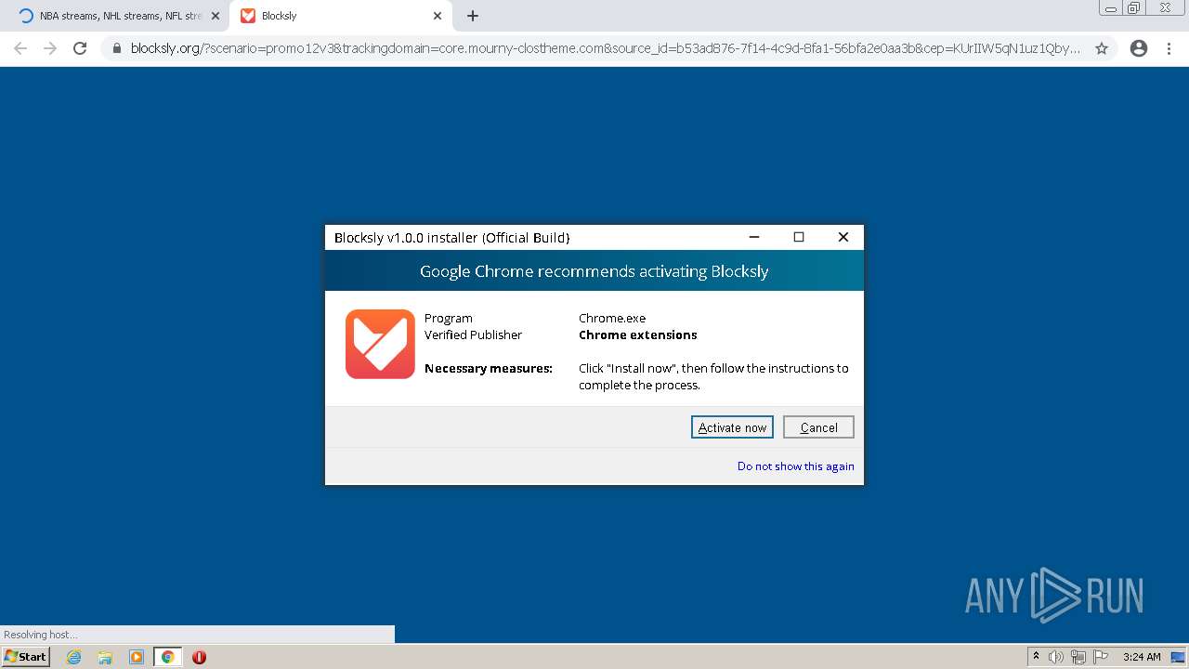Minimize the Blocksly installer dialog
The width and height of the screenshot is (1189, 669).
pos(754,237)
